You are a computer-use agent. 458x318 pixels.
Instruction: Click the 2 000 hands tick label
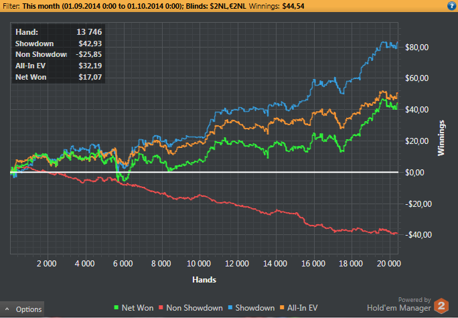[x=46, y=264]
